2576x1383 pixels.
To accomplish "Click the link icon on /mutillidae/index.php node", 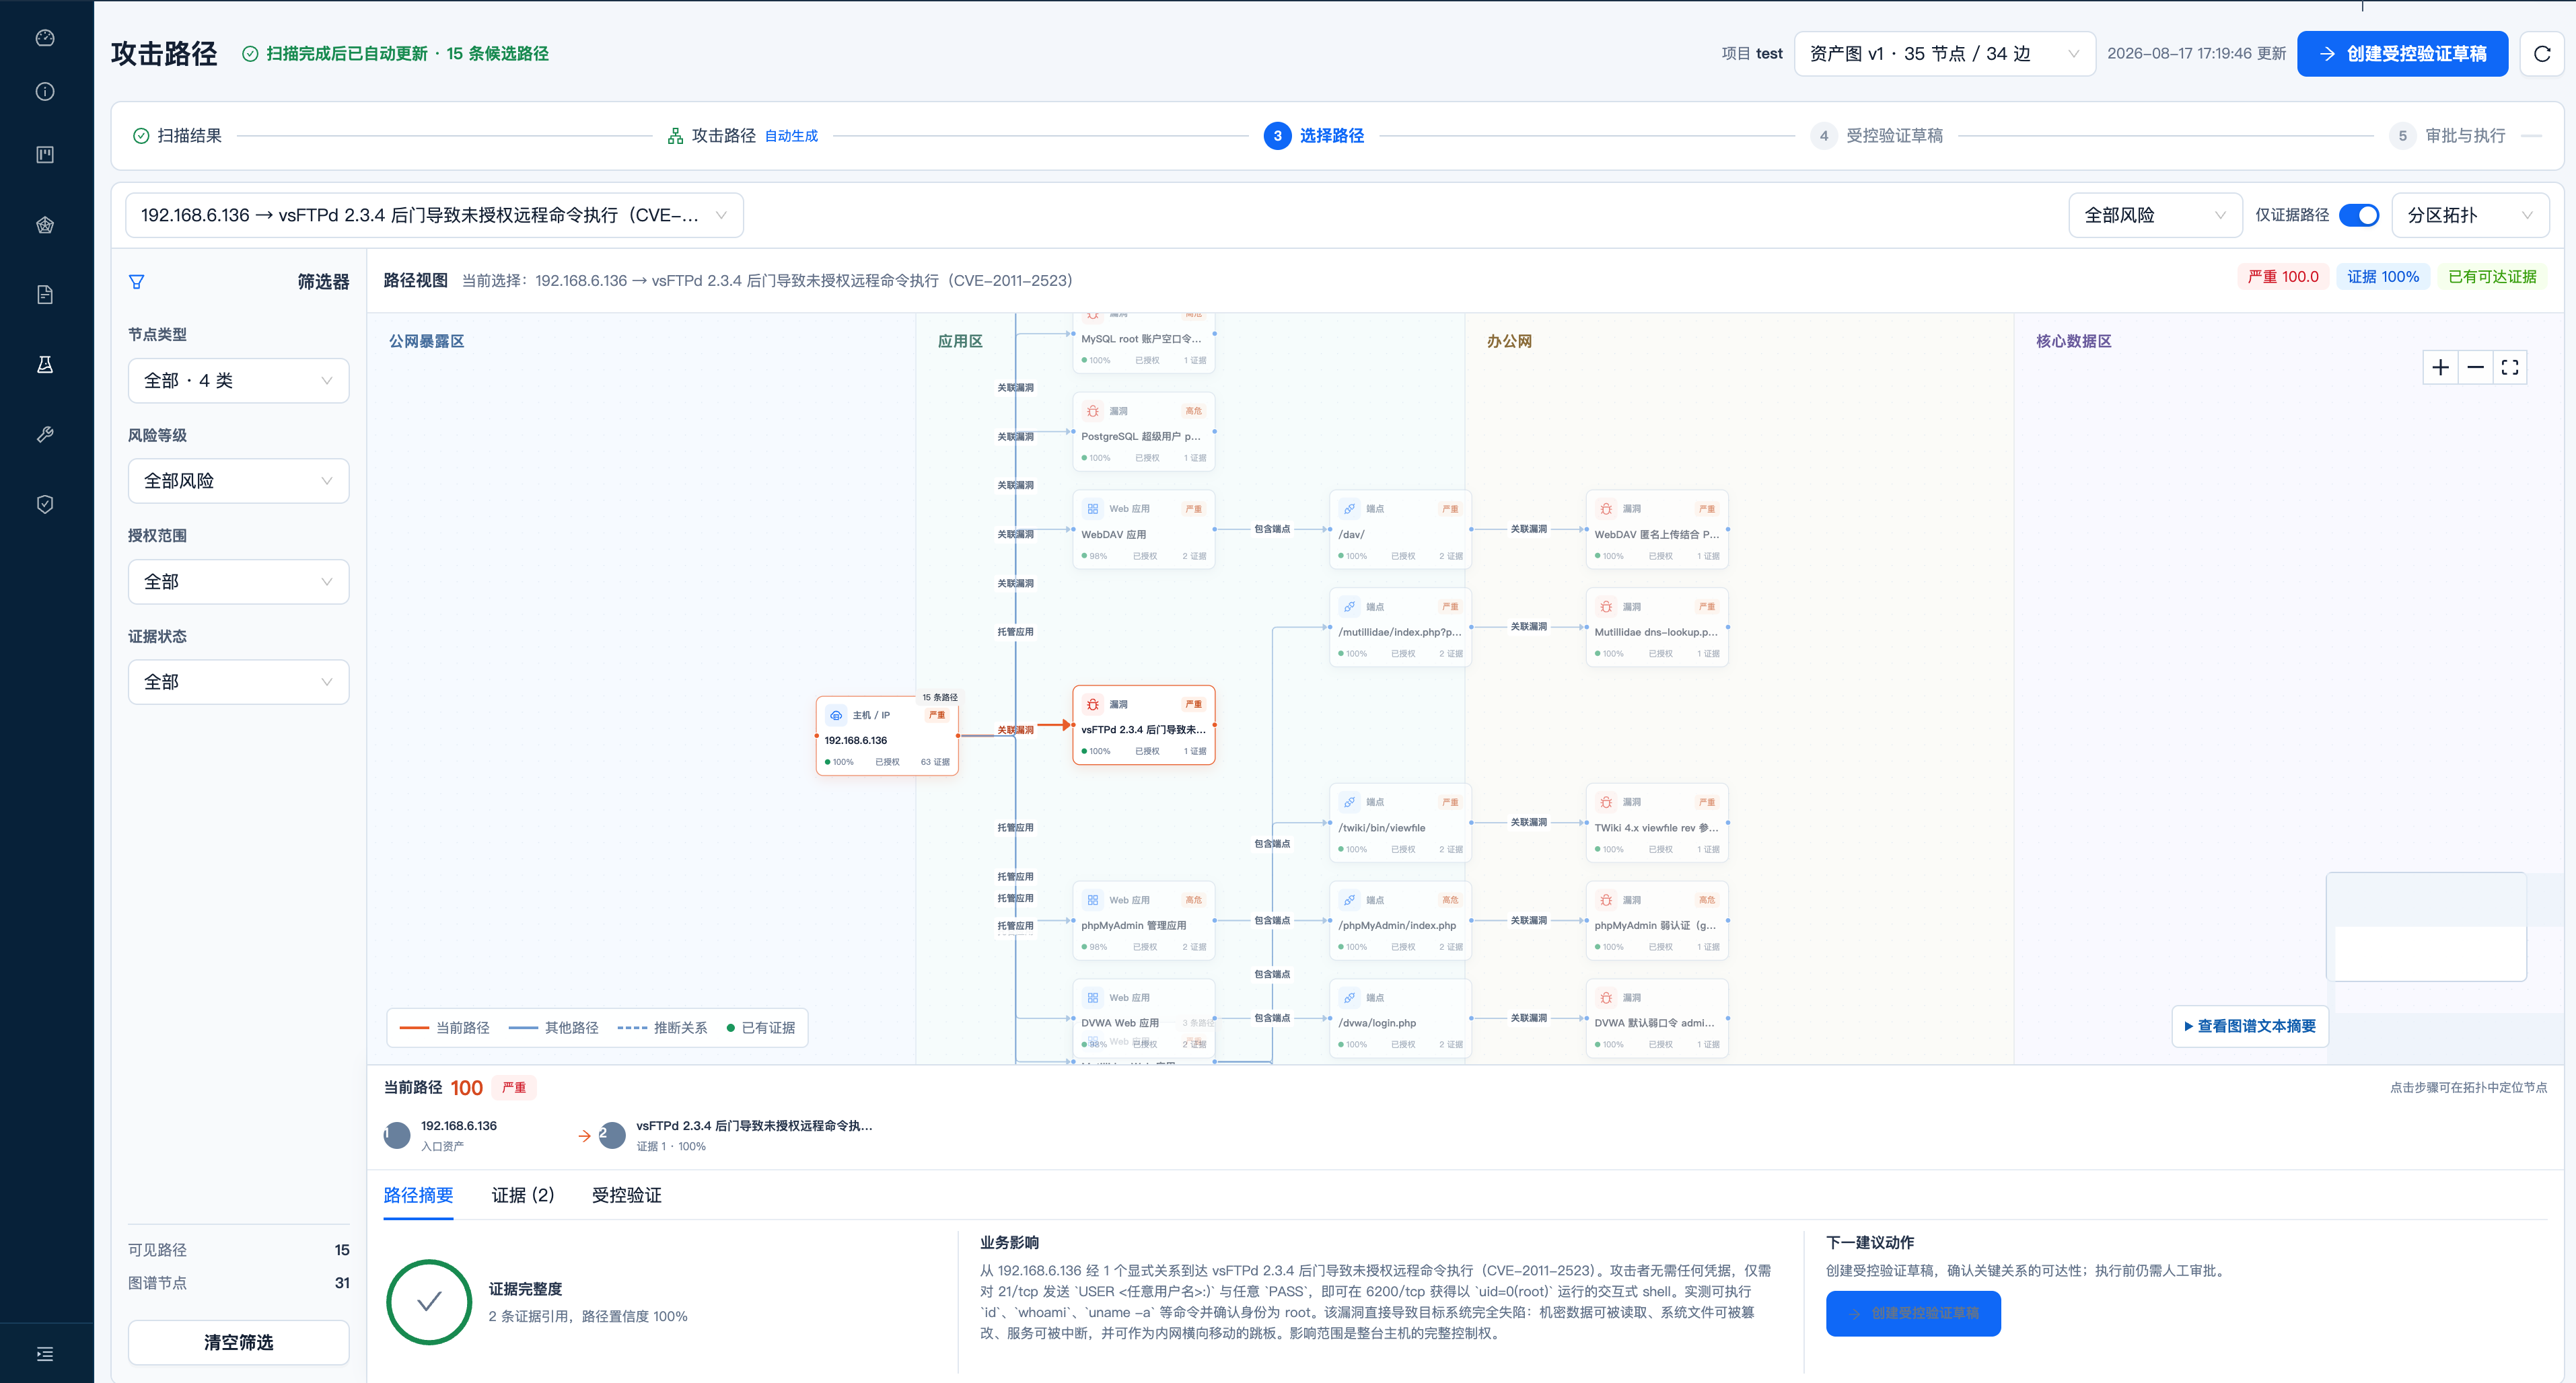I will pyautogui.click(x=1350, y=607).
